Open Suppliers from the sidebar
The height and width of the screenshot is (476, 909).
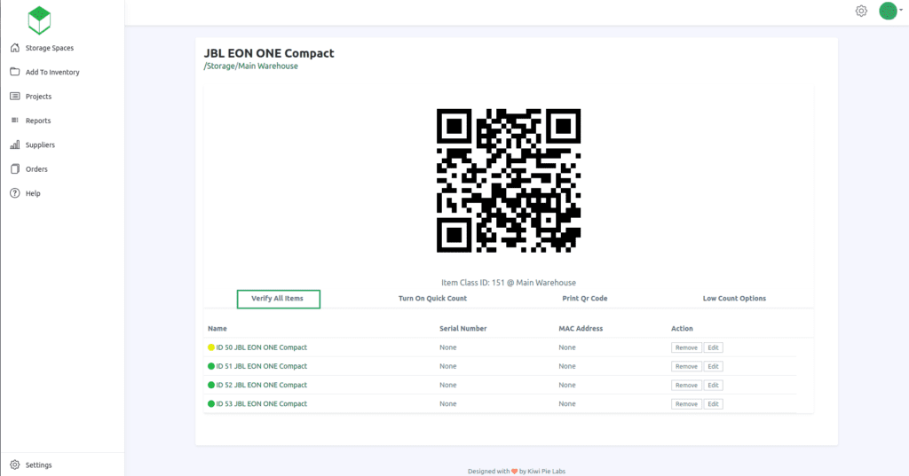click(40, 144)
